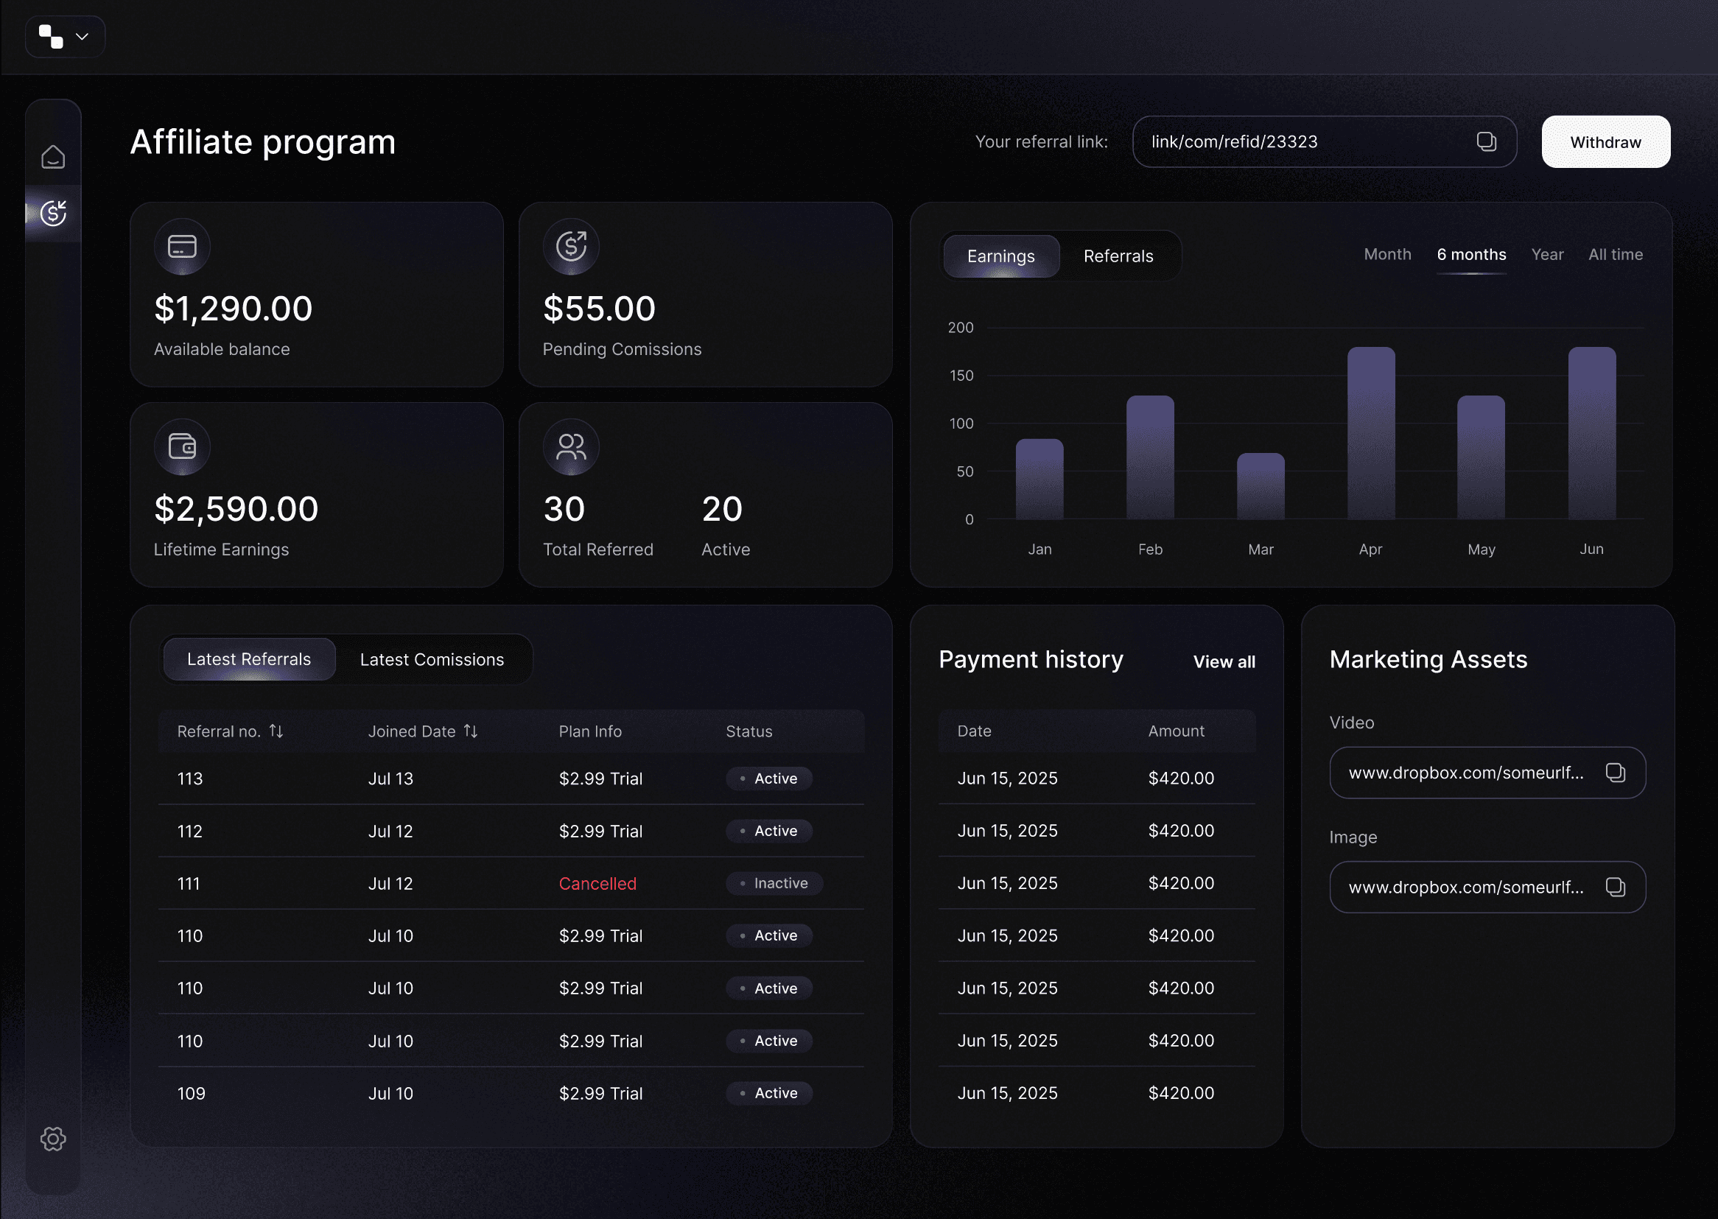Open the workspace logo dropdown
This screenshot has width=1718, height=1219.
coord(65,36)
